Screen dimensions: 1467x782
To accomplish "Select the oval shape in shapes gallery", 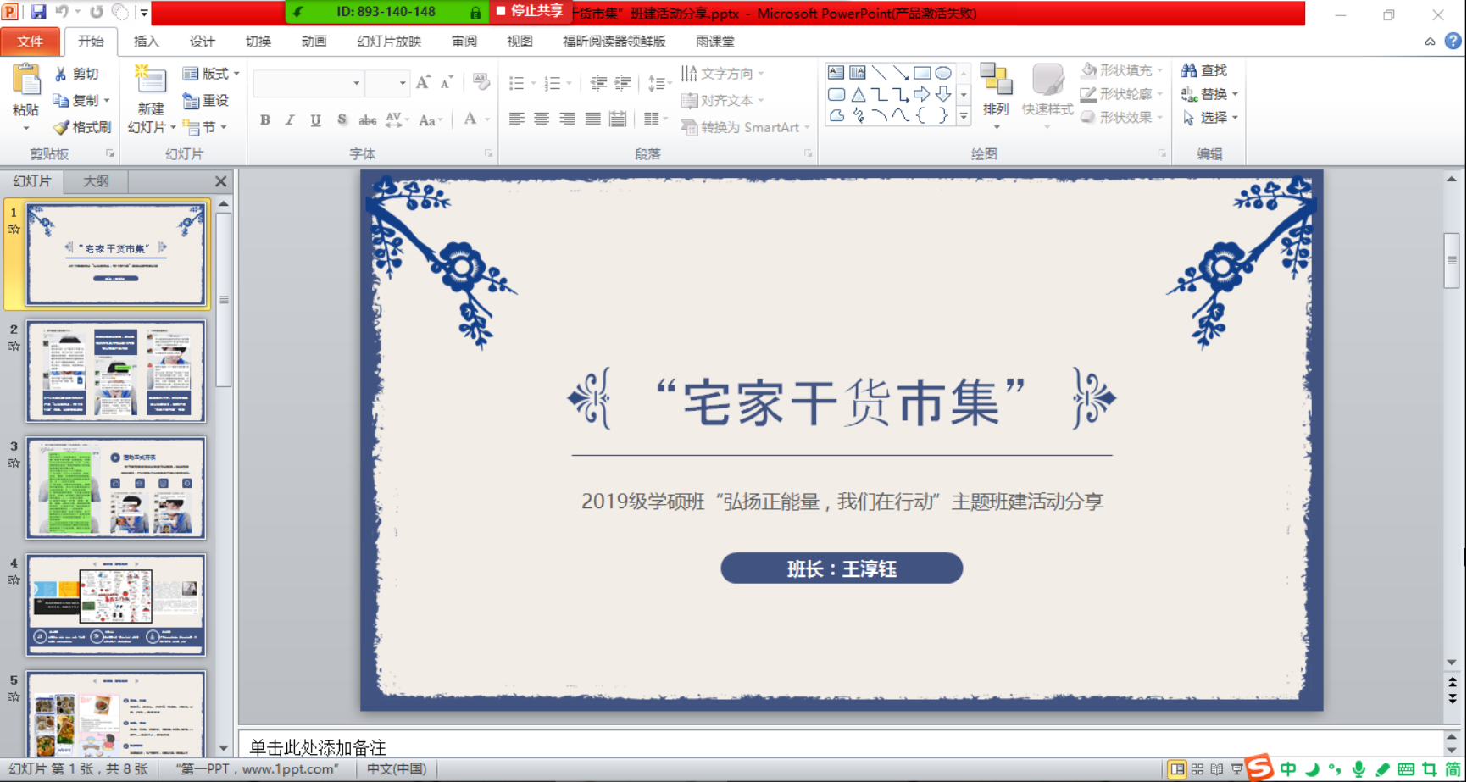I will (942, 73).
